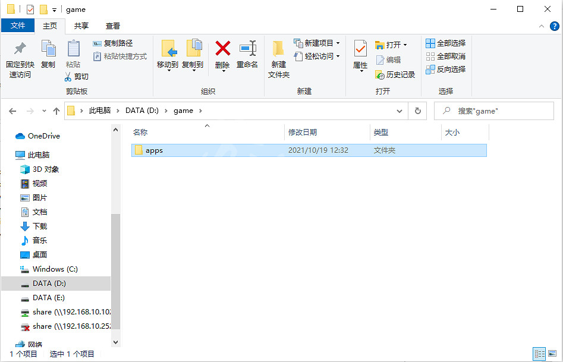Open the Properties (属性) icon
Viewport: 563px width, 362px height.
coord(360,55)
